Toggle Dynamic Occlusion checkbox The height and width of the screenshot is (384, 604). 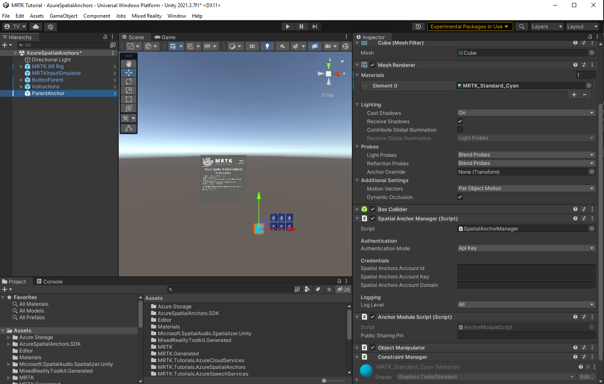pyautogui.click(x=460, y=197)
